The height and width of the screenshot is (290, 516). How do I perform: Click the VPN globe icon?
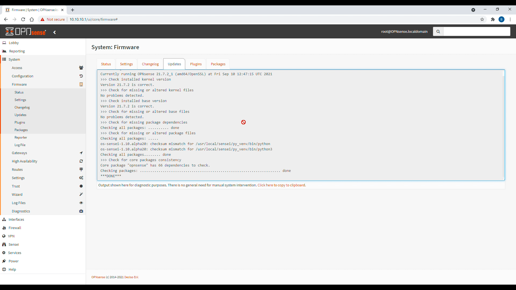(4, 236)
